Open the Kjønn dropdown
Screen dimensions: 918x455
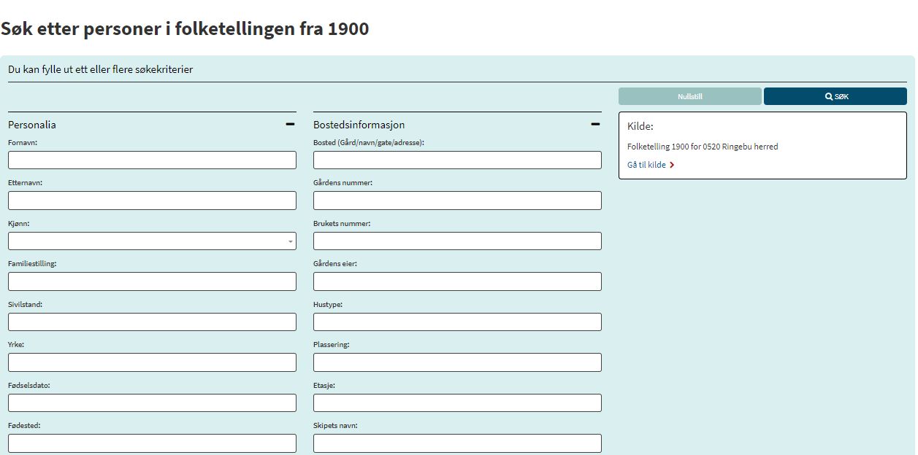click(x=152, y=241)
